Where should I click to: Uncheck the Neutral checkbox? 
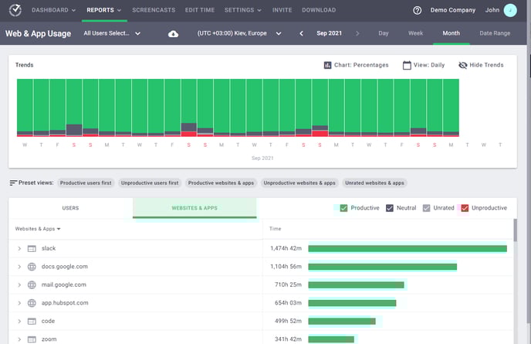point(390,208)
